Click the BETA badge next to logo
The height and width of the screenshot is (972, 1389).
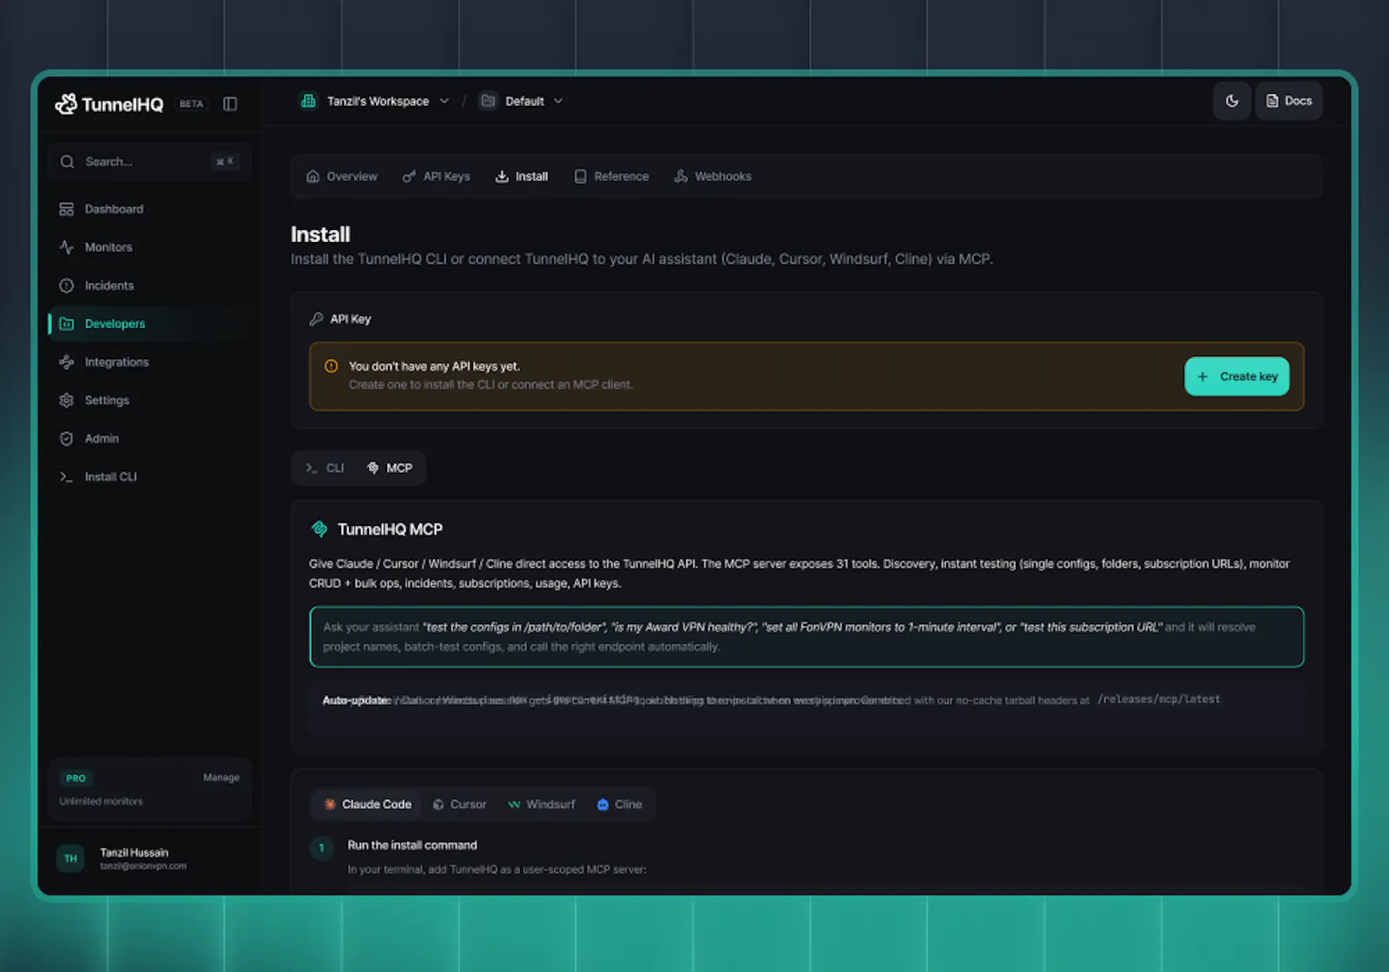click(191, 104)
